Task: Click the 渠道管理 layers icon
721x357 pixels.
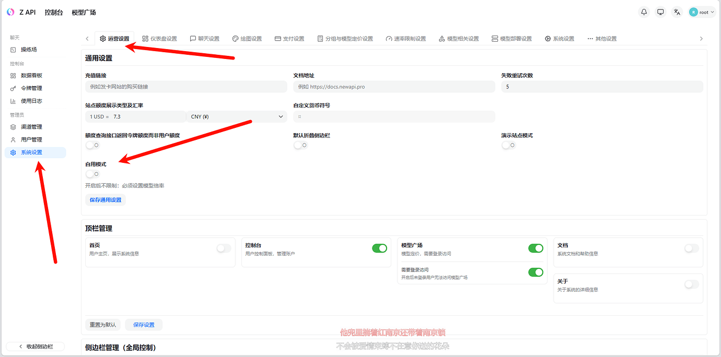Action: (x=13, y=127)
